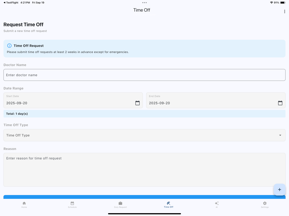
Task: Switch to the Duty Request tab
Action: click(120, 204)
